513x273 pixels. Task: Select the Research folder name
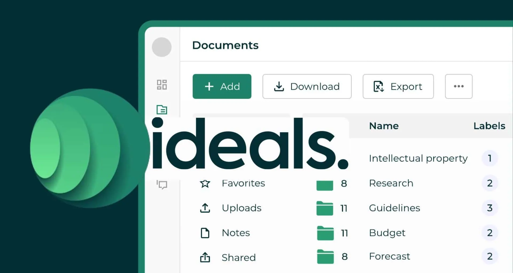(391, 183)
